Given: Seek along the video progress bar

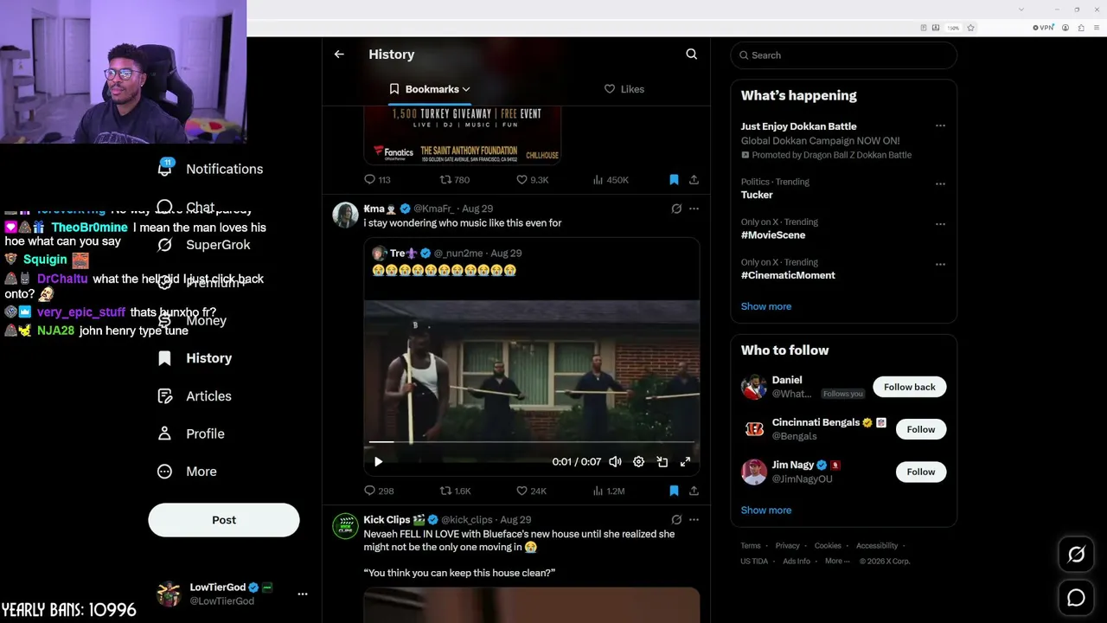Looking at the screenshot, I should (532, 442).
